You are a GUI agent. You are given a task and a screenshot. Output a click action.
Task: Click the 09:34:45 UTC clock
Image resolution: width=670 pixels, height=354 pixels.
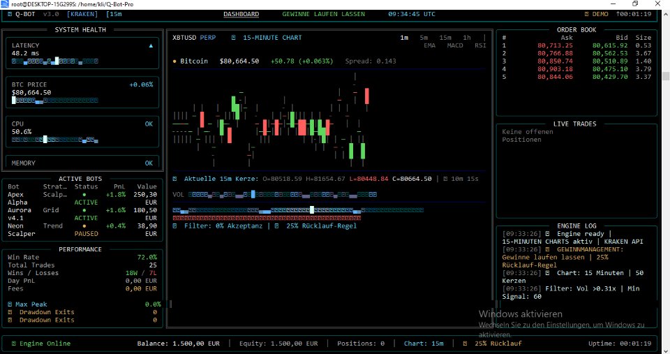[x=412, y=14]
